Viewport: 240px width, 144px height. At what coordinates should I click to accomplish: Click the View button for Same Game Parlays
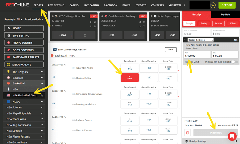tap(170, 50)
